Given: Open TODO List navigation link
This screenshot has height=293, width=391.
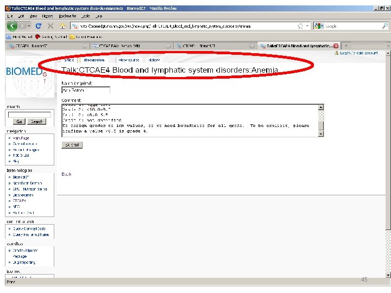Looking at the screenshot, I should 21,155.
